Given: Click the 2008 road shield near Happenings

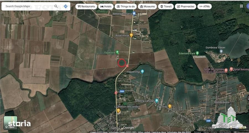Looking at the screenshot, I should pyautogui.click(x=122, y=91).
